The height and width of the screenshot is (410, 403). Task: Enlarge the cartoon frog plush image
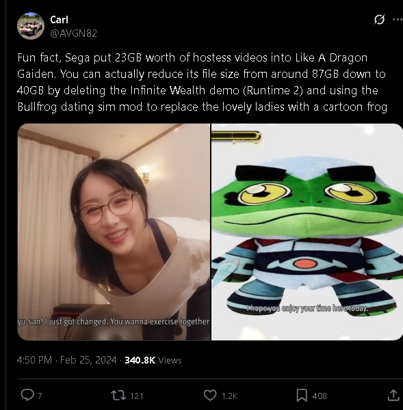[307, 232]
